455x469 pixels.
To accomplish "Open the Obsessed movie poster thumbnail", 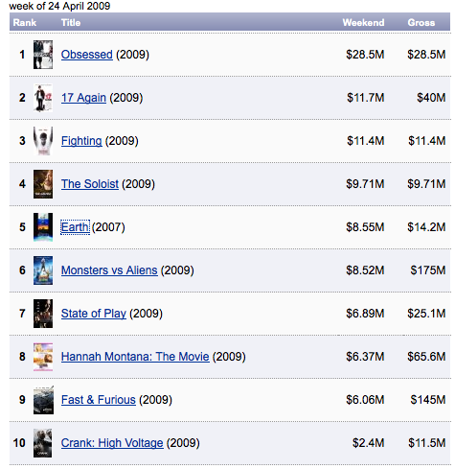I will pos(43,55).
